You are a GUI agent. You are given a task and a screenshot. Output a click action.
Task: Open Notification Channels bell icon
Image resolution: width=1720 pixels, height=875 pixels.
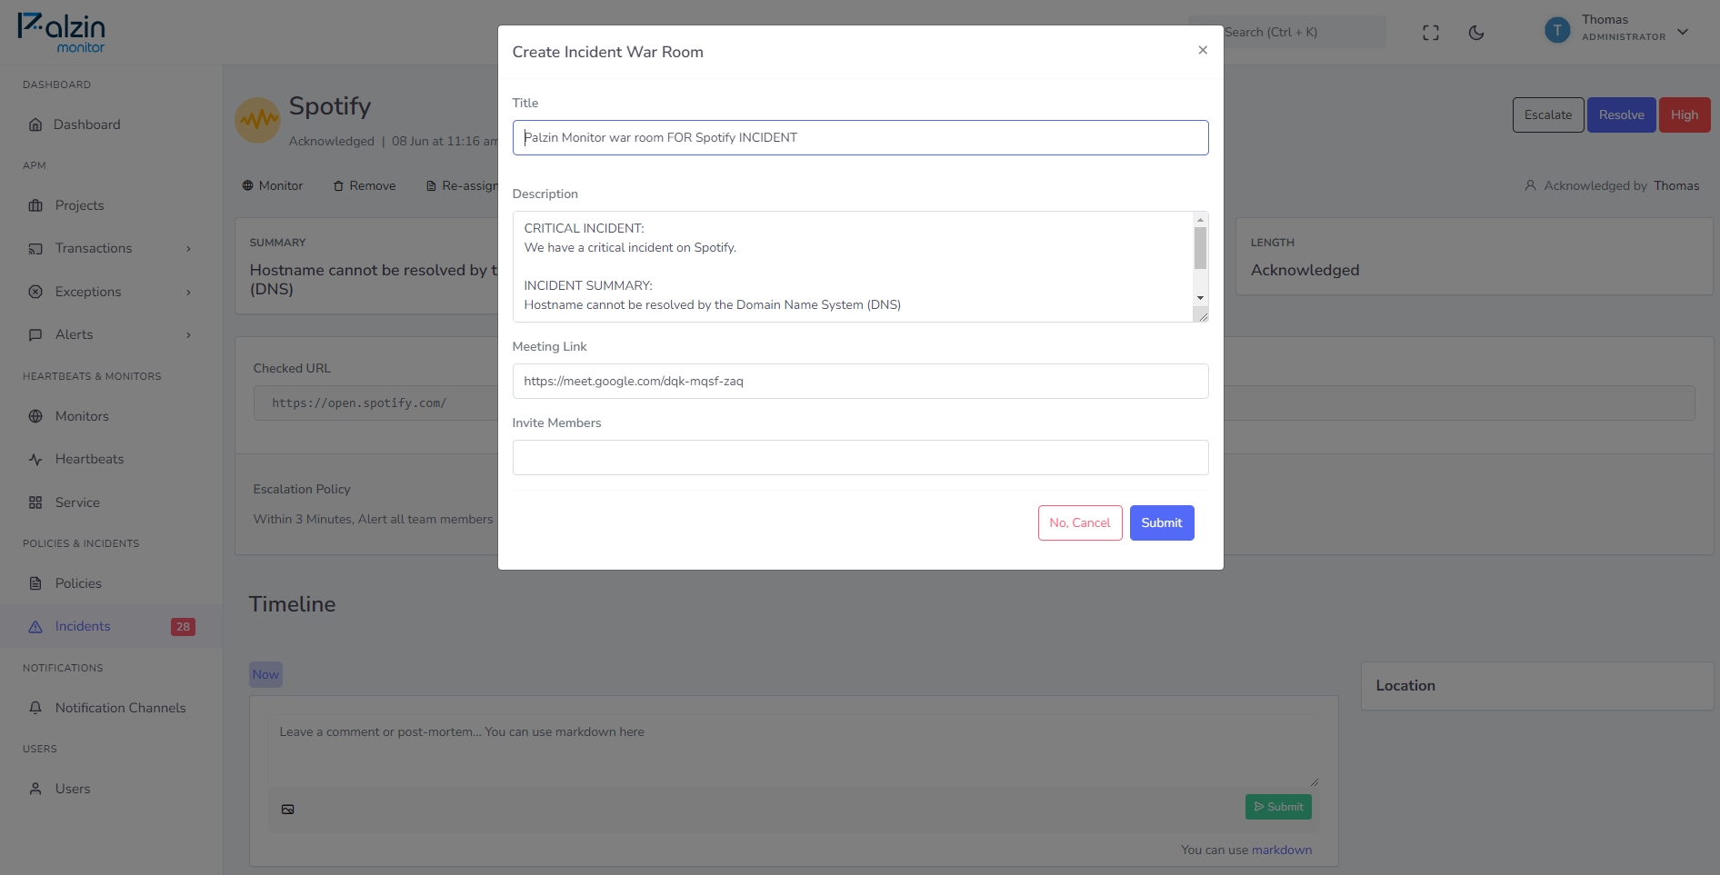coord(35,708)
